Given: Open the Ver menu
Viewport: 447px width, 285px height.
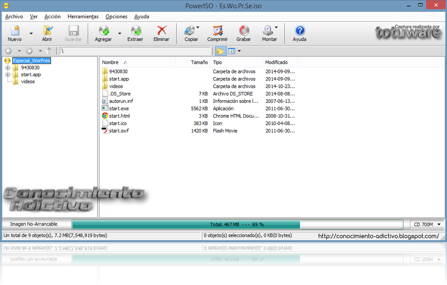Looking at the screenshot, I should (x=34, y=16).
